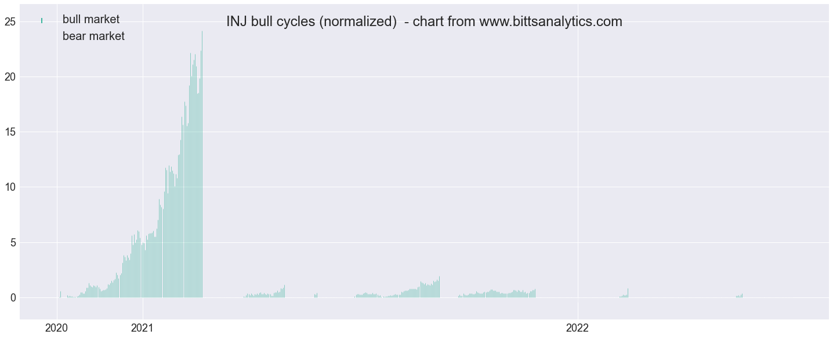
Task: Click the 'bull market' legend label
Action: 91,20
